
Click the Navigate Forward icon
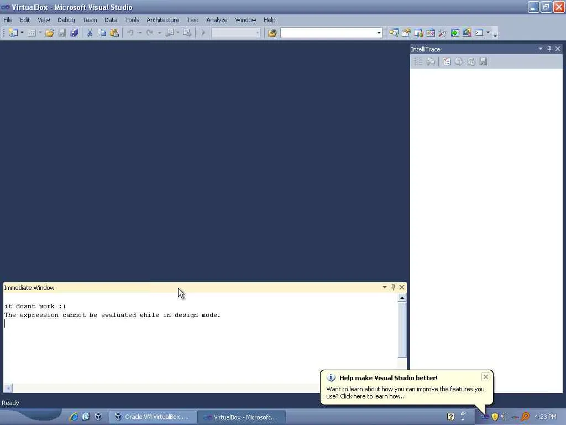187,33
